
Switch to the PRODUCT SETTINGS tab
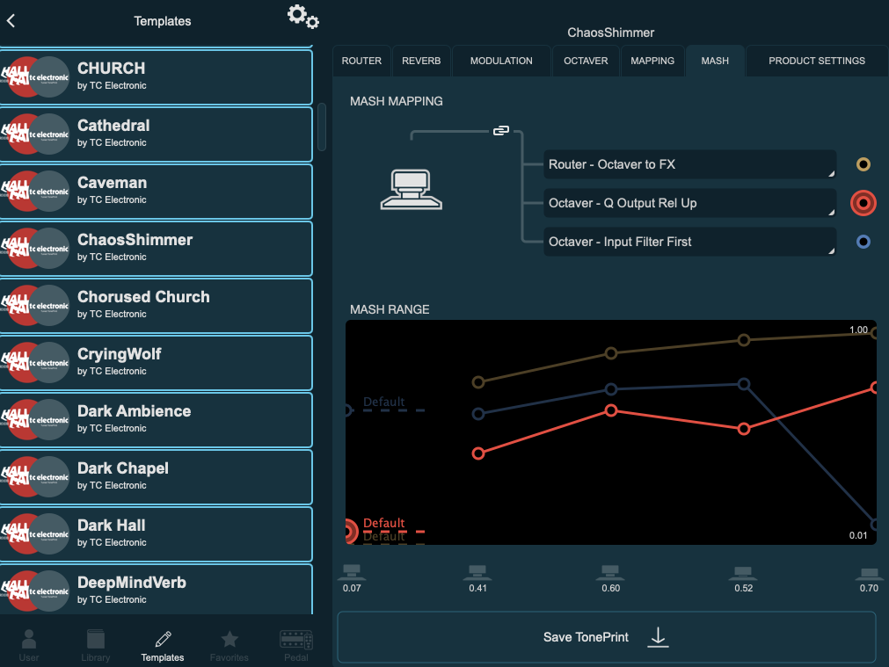pos(816,61)
